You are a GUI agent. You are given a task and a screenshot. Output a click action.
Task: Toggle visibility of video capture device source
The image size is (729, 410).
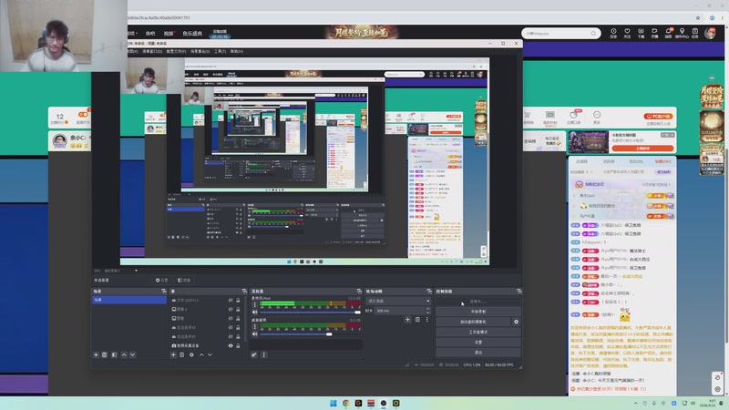[231, 346]
